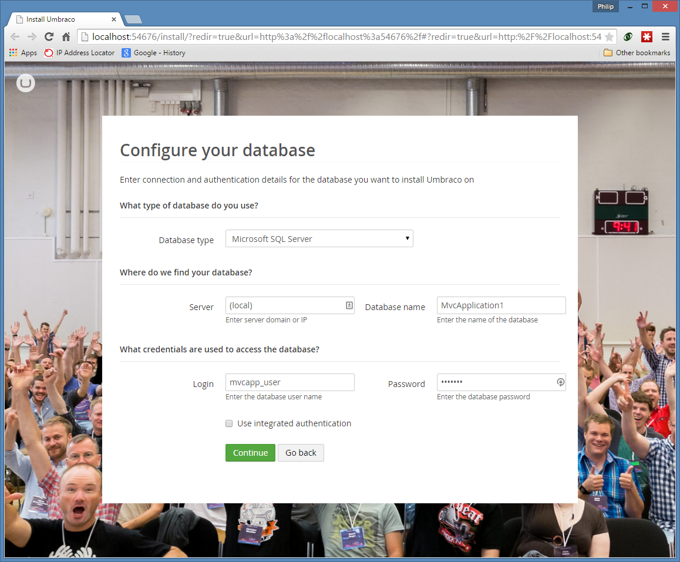Go to browser home page icon
The width and height of the screenshot is (680, 562).
66,36
